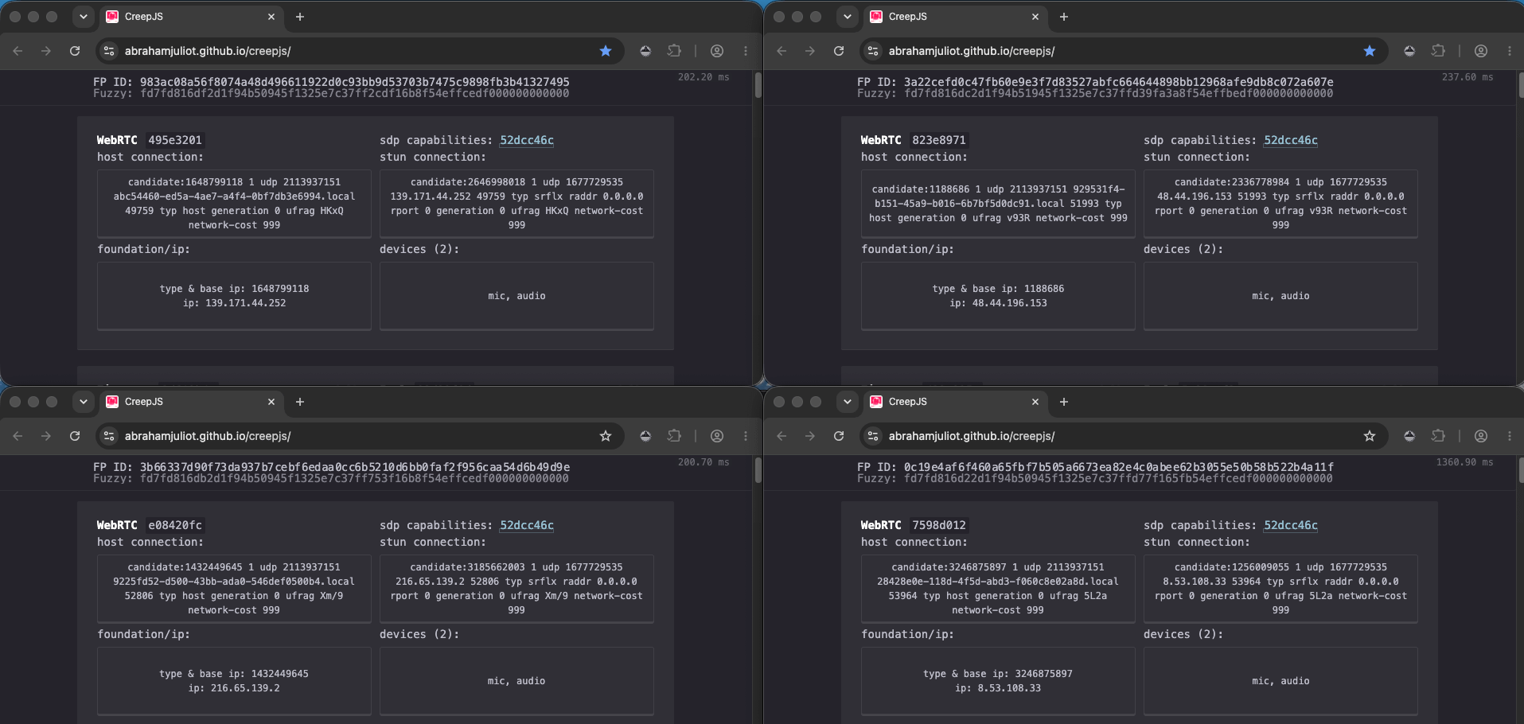Go forward in the window showing IP 216.65.139.2

(46, 436)
